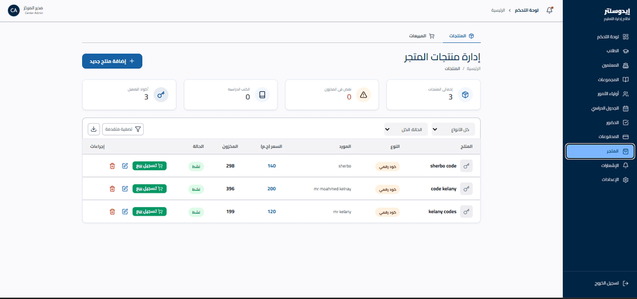Click the المورد column header
Image resolution: width=637 pixels, height=299 pixels.
[x=345, y=147]
